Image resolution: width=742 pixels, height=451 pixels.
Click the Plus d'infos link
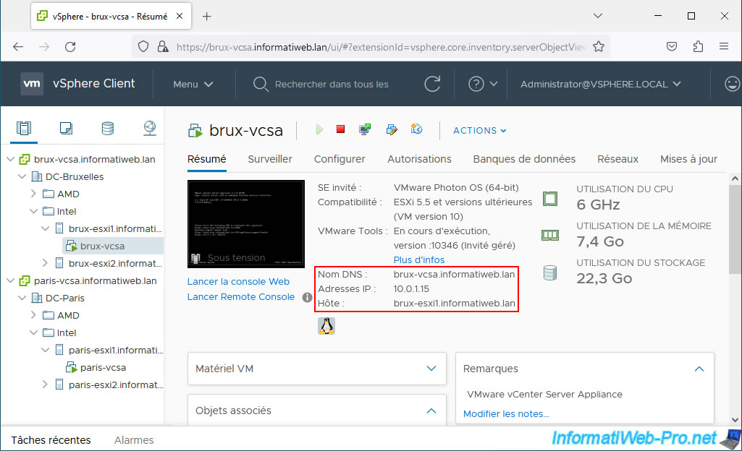[419, 259]
